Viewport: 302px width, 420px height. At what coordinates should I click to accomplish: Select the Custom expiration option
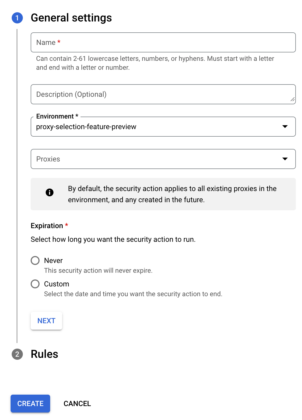(x=35, y=284)
